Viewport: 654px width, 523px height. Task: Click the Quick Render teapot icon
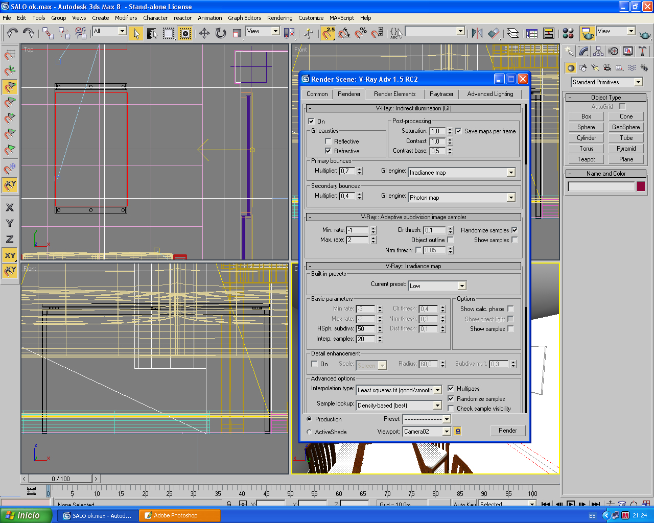645,35
